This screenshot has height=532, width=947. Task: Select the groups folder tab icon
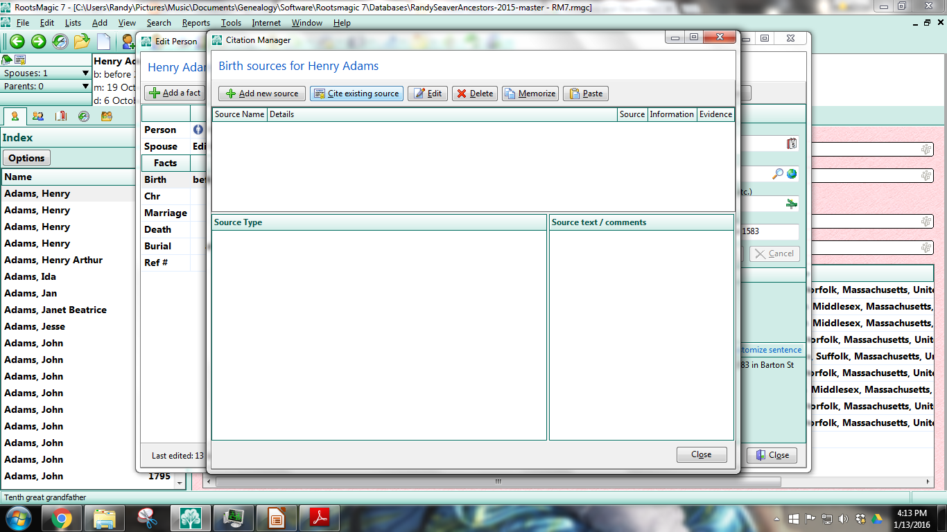pyautogui.click(x=107, y=116)
